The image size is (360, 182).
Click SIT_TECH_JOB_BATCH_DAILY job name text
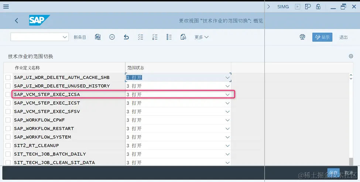click(x=50, y=154)
